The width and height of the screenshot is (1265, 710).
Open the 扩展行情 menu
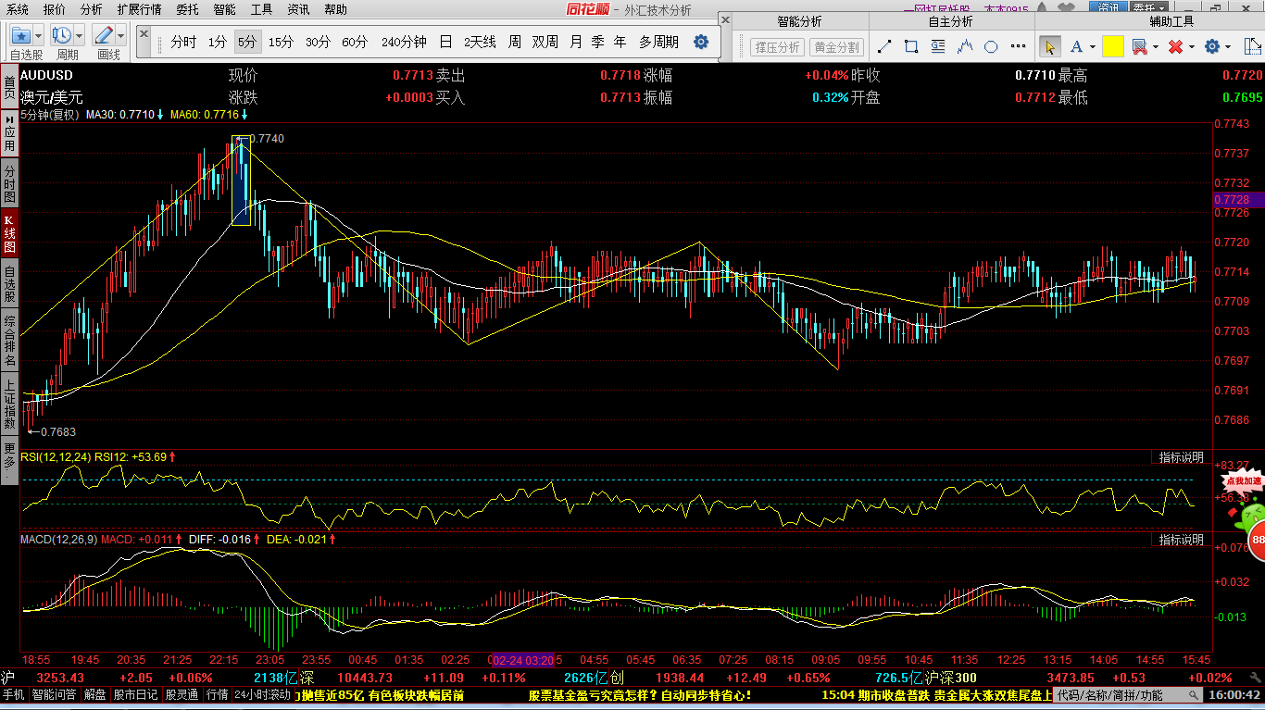pos(139,9)
